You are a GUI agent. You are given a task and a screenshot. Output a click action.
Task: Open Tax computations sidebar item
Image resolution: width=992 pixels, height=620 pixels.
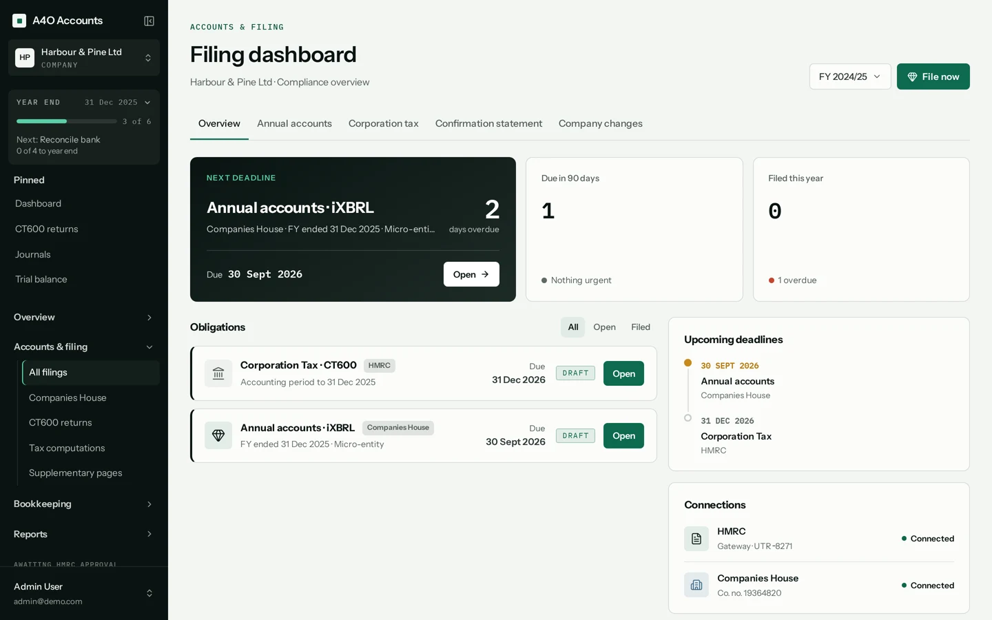[91, 448]
